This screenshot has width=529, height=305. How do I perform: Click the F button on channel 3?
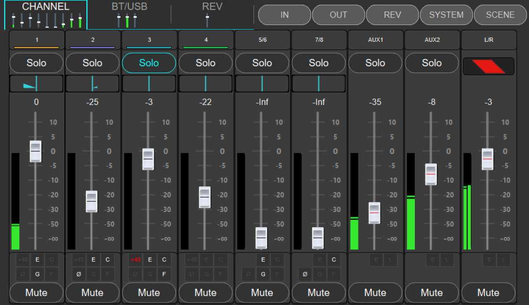[x=164, y=274]
